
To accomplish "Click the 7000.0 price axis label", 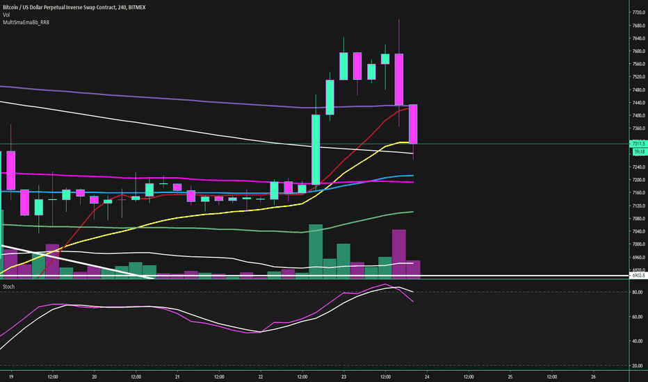I will click(x=638, y=244).
